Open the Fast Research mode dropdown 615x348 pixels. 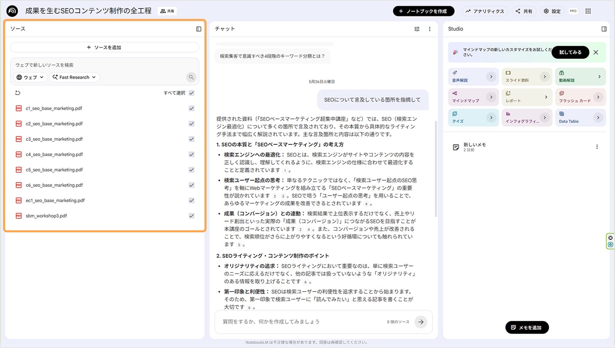click(x=75, y=77)
